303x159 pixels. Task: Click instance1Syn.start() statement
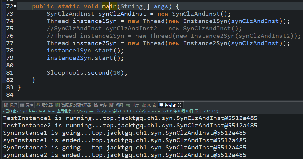(85, 51)
